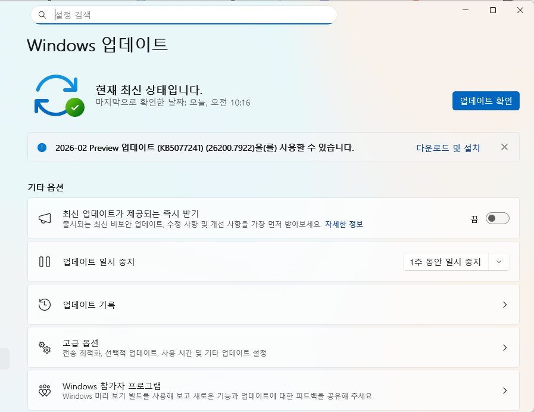The width and height of the screenshot is (534, 412).
Task: Click the gears icon for 고급 옵션
Action: (45, 348)
